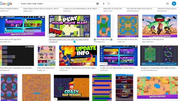Open the Google apps grid
The width and height of the screenshot is (179, 101).
(167, 4)
